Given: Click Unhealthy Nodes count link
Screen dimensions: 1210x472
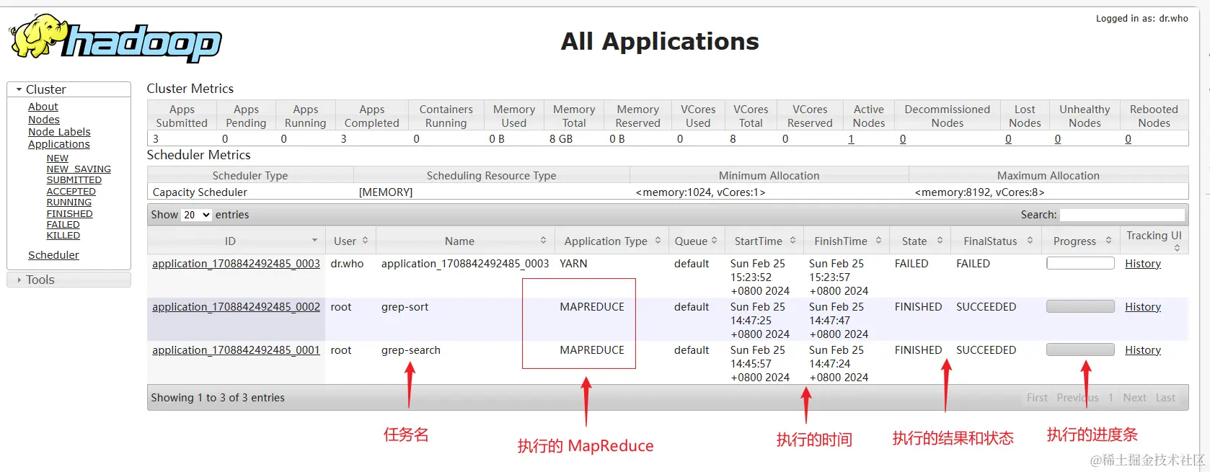Looking at the screenshot, I should click(1058, 139).
